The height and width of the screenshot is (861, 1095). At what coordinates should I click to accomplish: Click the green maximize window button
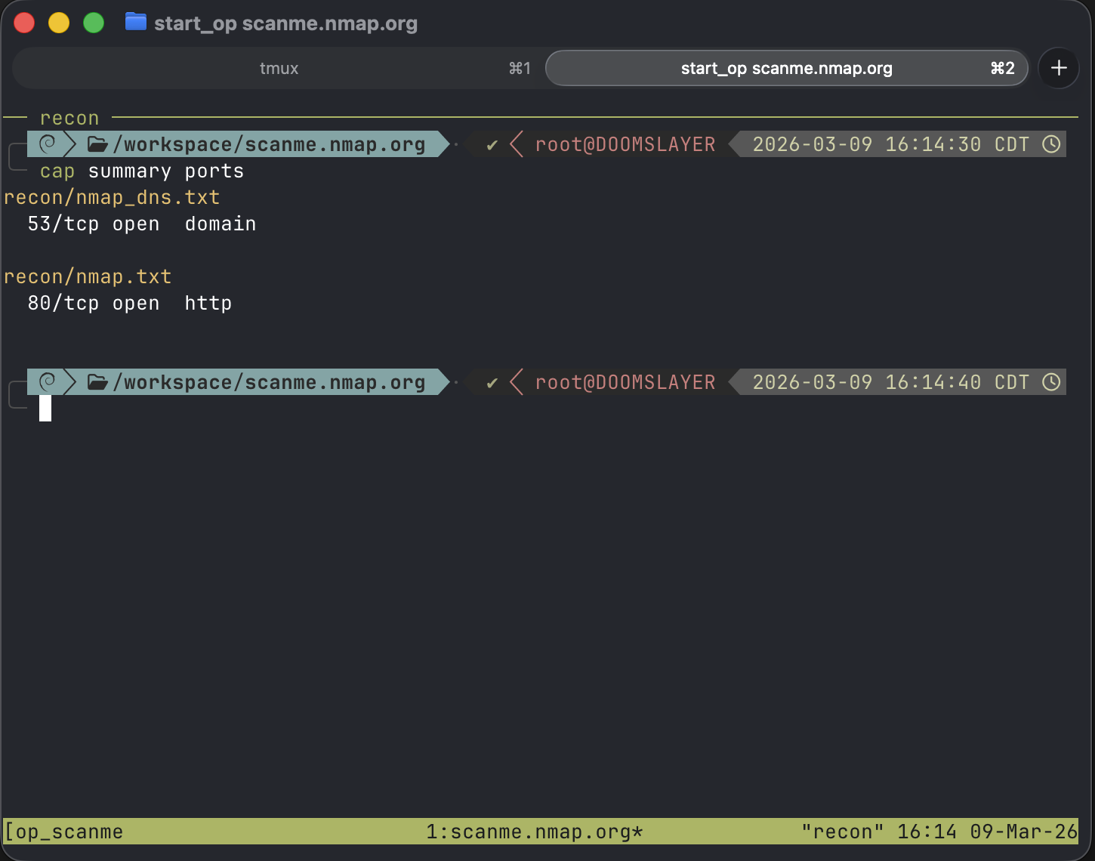94,23
